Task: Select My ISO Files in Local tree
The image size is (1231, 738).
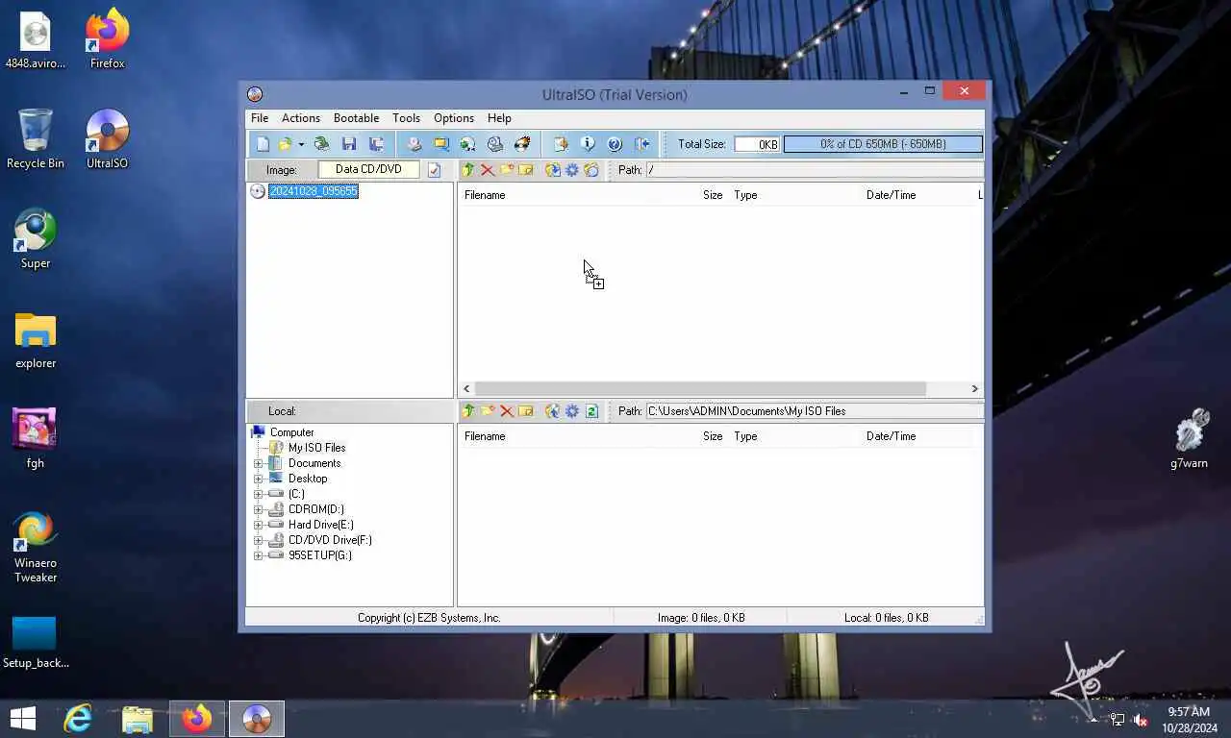Action: tap(316, 448)
